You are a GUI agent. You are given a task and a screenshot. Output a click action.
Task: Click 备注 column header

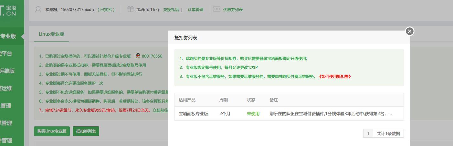coord(274,100)
